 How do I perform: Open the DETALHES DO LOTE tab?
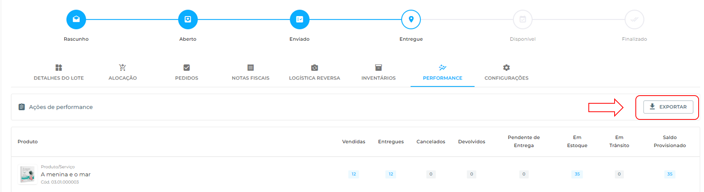(59, 78)
